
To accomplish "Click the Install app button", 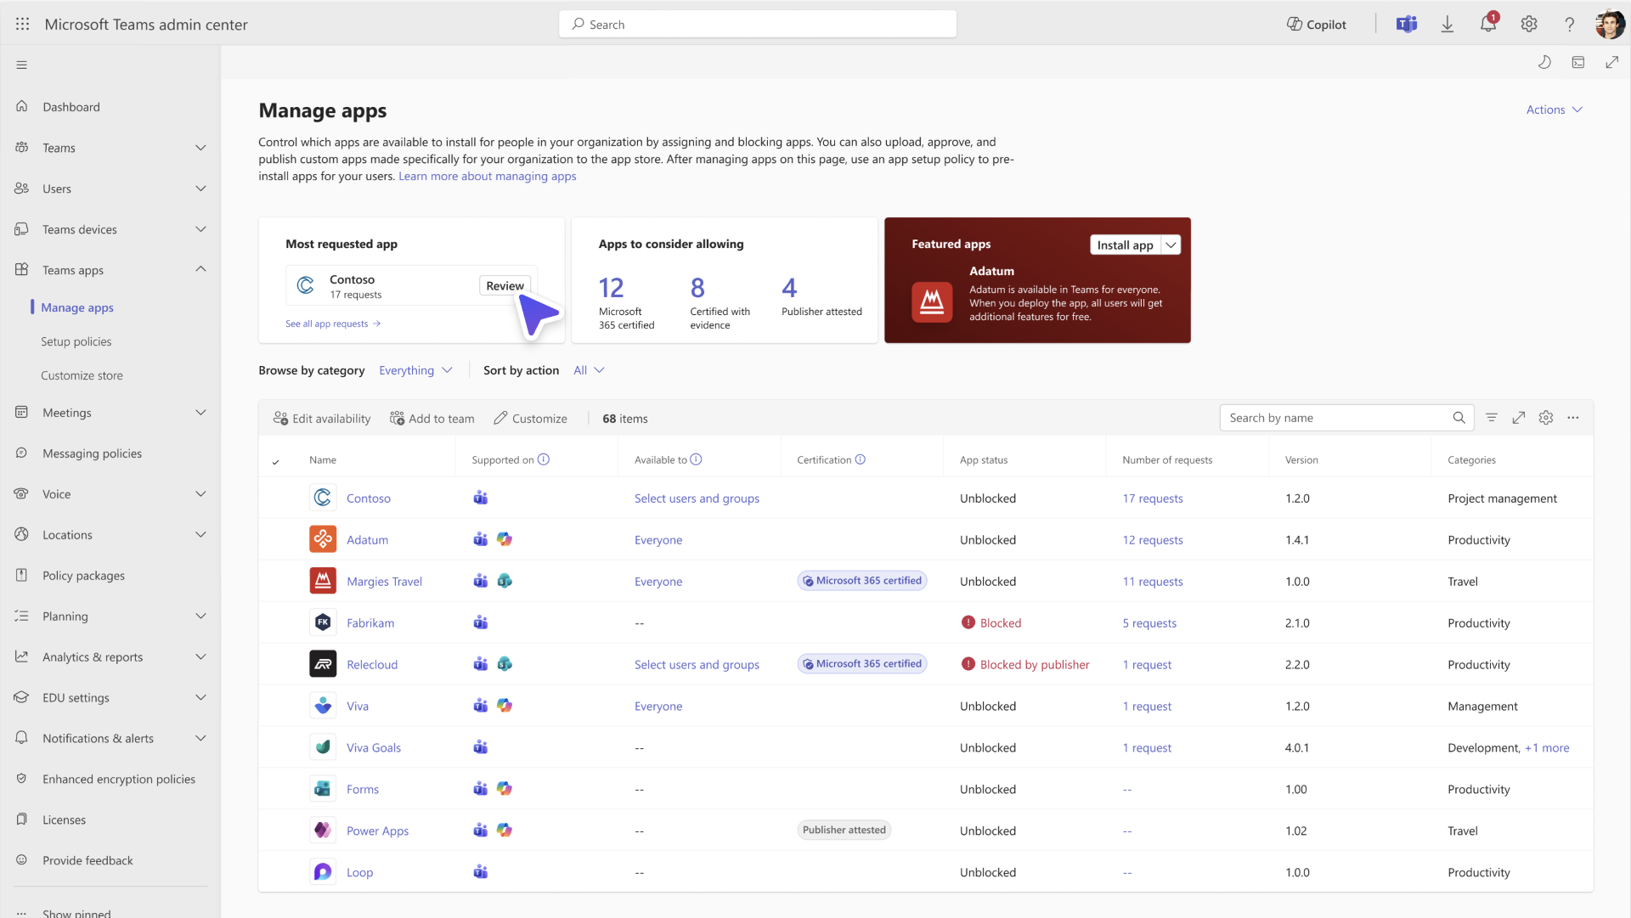I will click(1125, 245).
